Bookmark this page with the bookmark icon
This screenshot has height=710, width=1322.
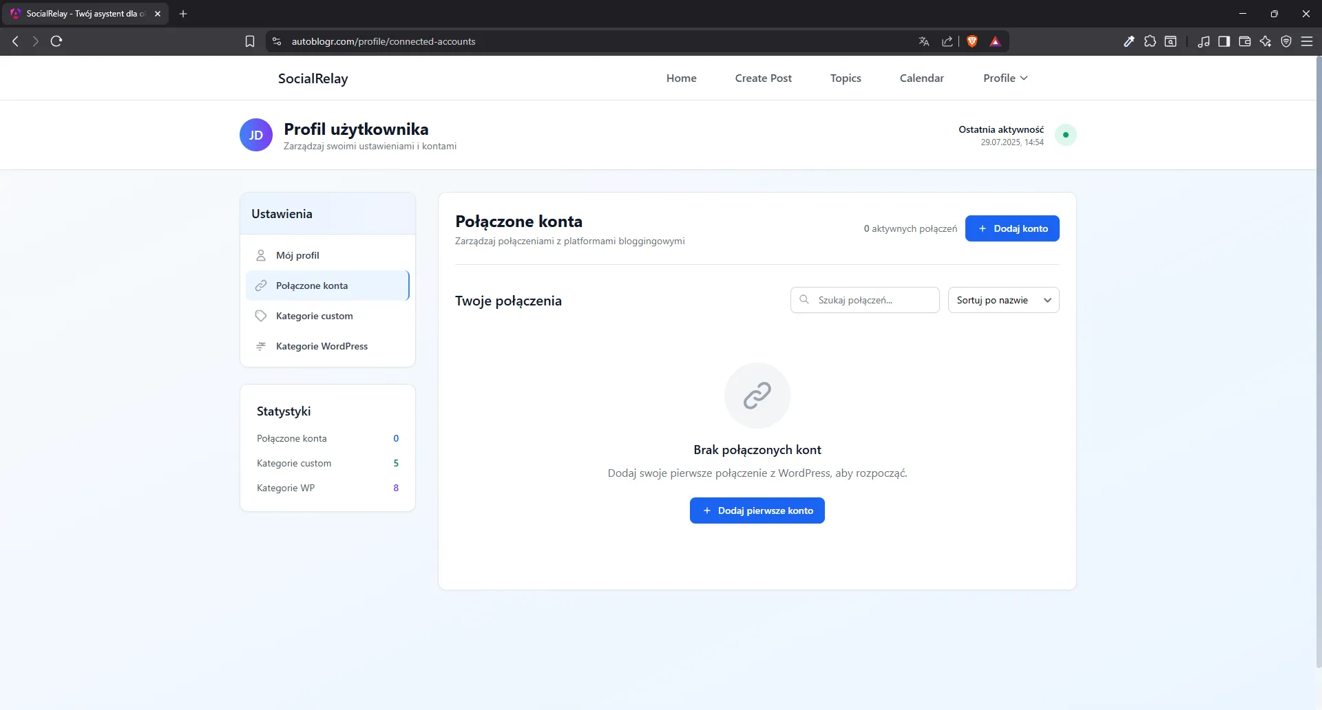pyautogui.click(x=250, y=41)
